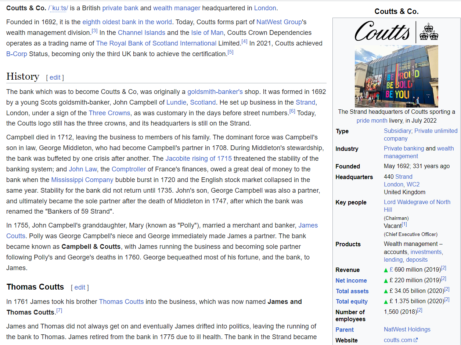Follow the 'London, WC2' link
461x345 pixels.
coord(401,185)
